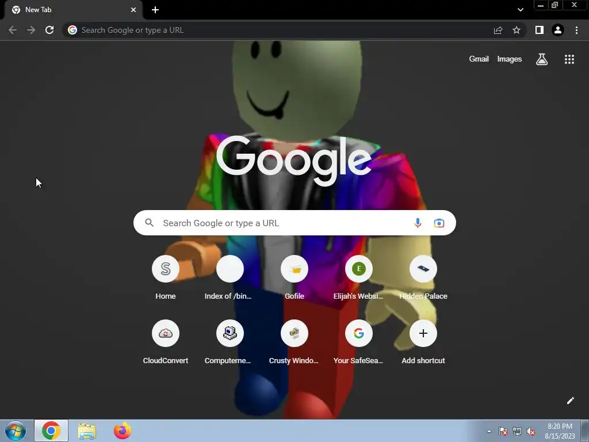Click the forward navigation arrow
The height and width of the screenshot is (442, 589).
[x=31, y=30]
